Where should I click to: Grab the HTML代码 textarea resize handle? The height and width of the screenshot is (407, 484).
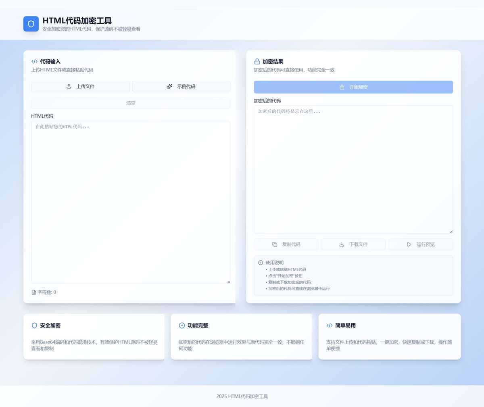tap(228, 282)
